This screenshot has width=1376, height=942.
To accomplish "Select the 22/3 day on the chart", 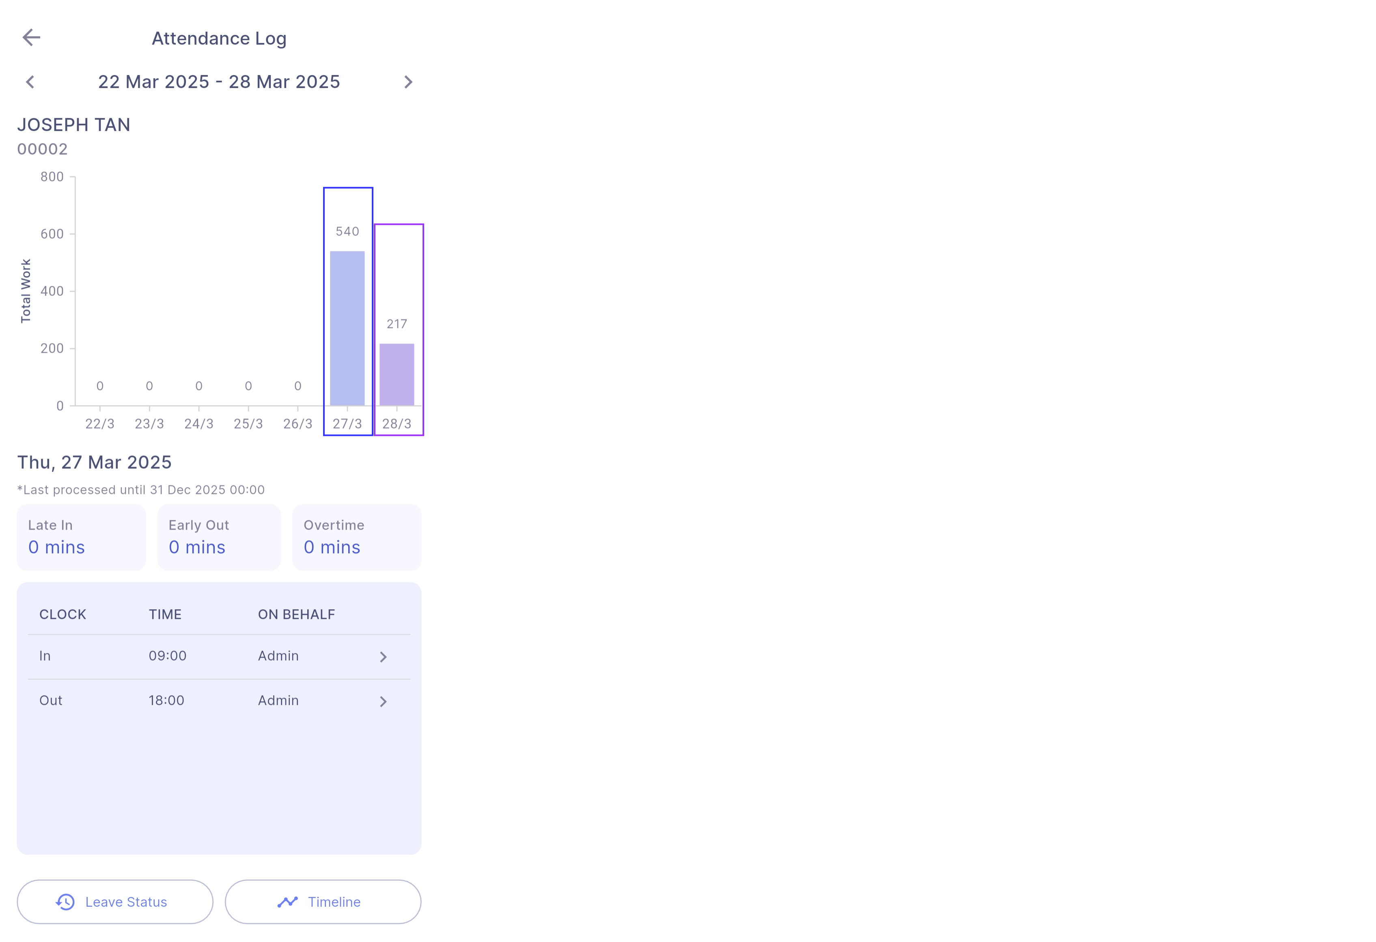I will 99,423.
